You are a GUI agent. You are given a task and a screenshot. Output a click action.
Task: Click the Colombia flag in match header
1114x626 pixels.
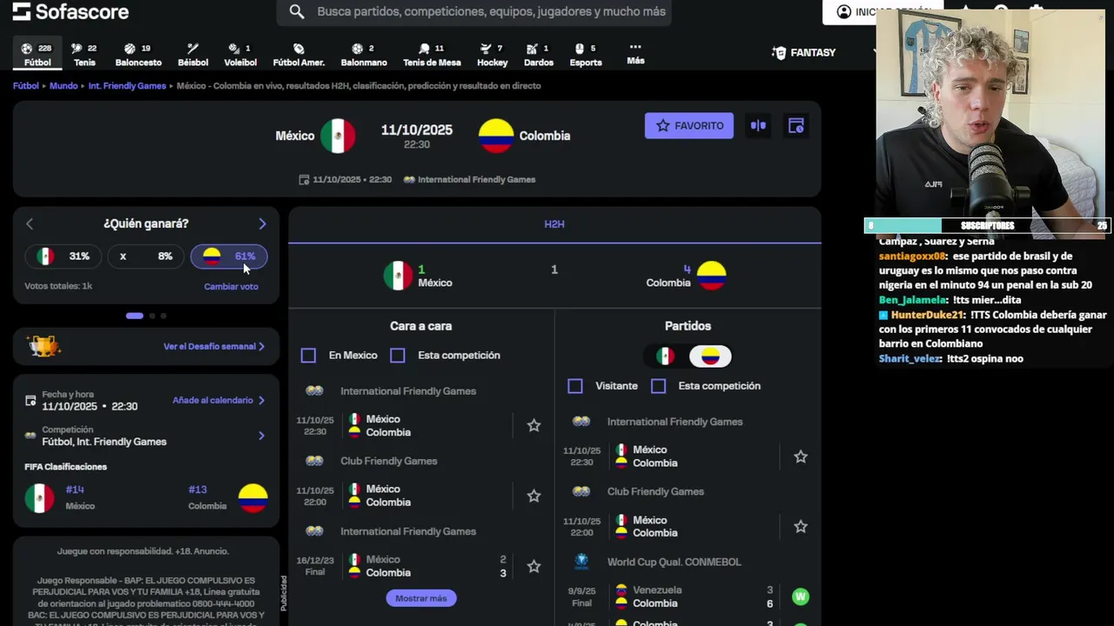point(496,136)
